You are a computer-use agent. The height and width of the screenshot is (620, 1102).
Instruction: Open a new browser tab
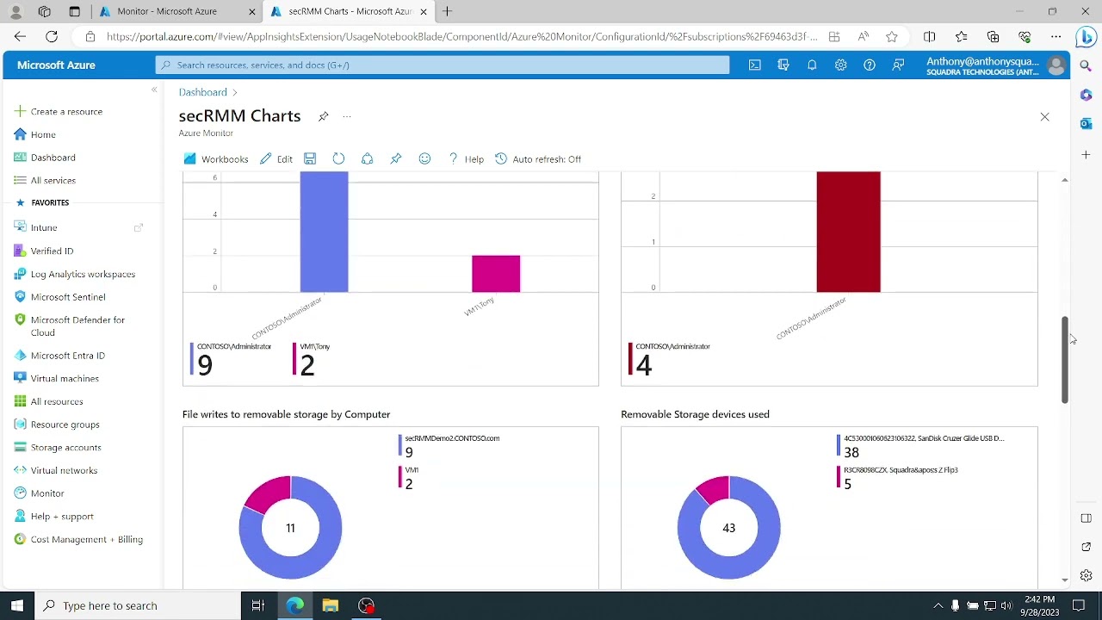pos(447,11)
